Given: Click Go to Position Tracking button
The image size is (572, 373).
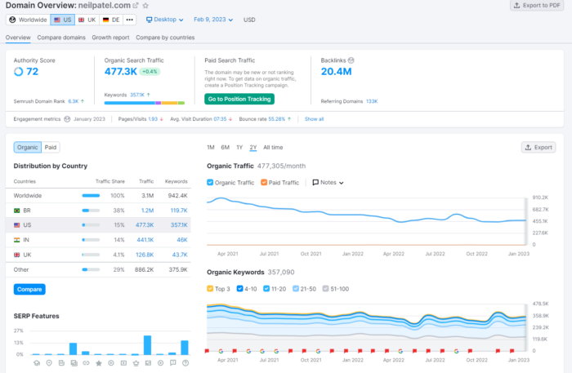Looking at the screenshot, I should pyautogui.click(x=239, y=99).
